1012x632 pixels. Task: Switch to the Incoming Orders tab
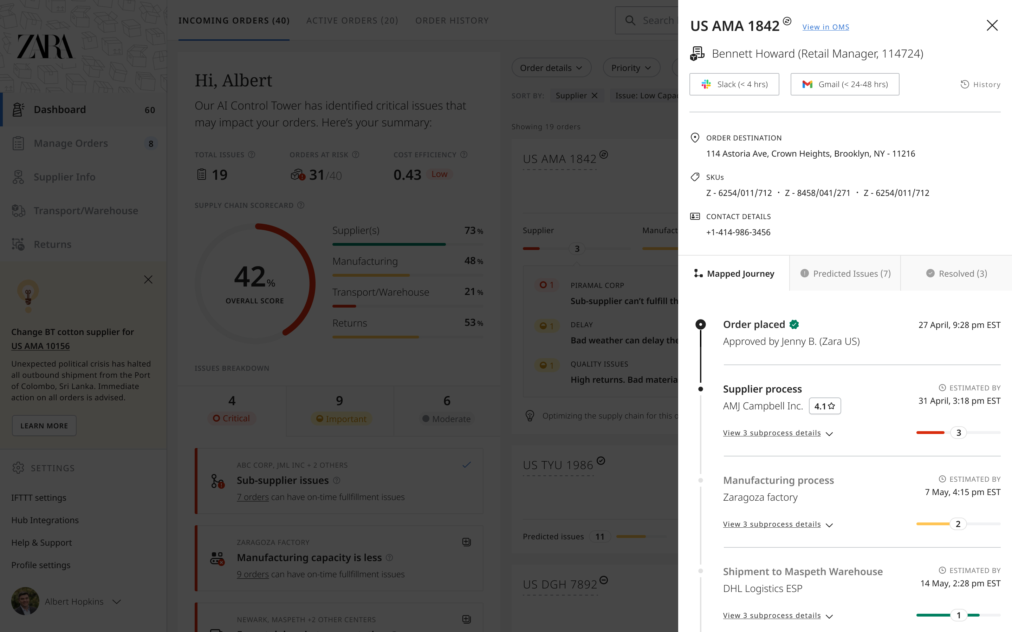234,20
